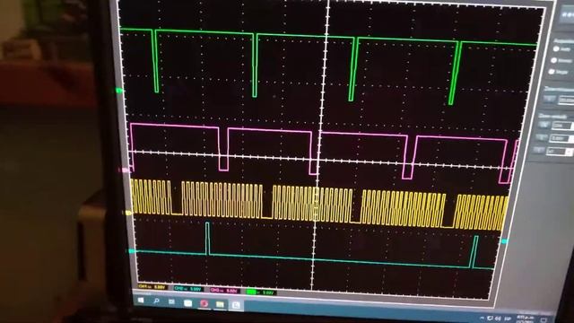Open the second combo box in lower side panel
574x323 pixels.
562,126
